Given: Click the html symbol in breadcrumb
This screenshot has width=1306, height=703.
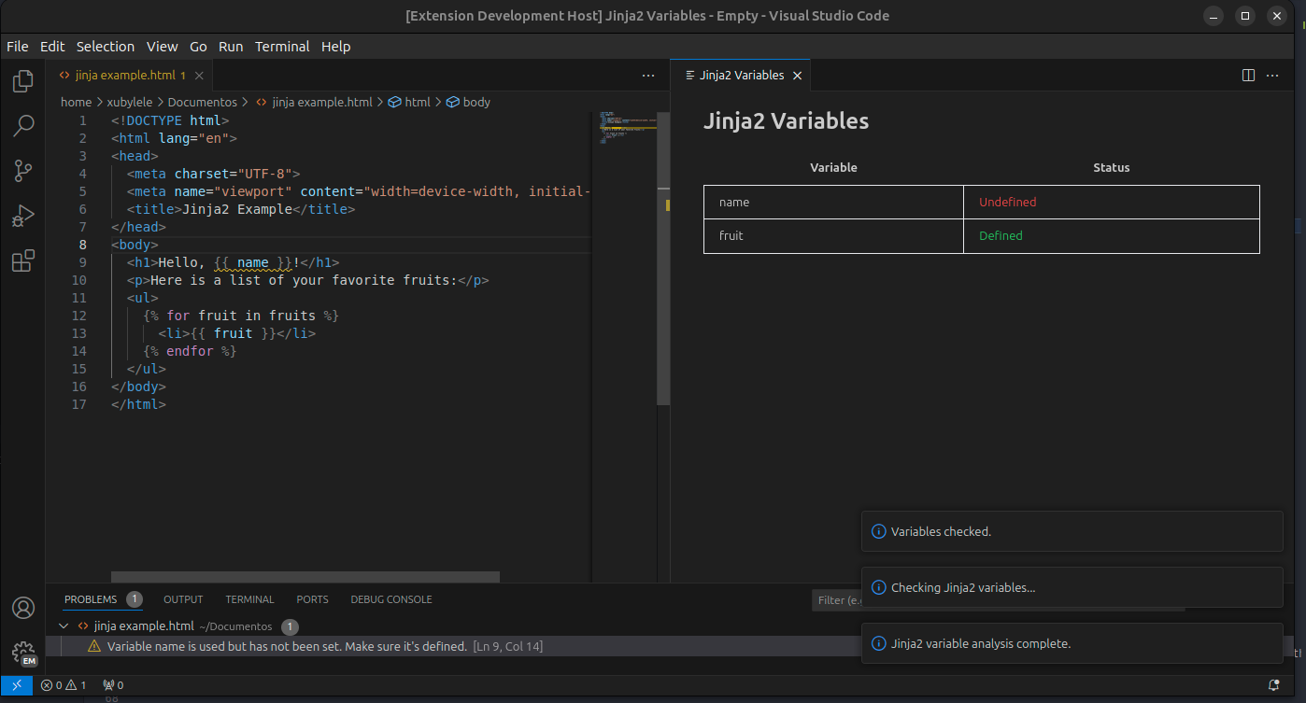Looking at the screenshot, I should pos(409,103).
